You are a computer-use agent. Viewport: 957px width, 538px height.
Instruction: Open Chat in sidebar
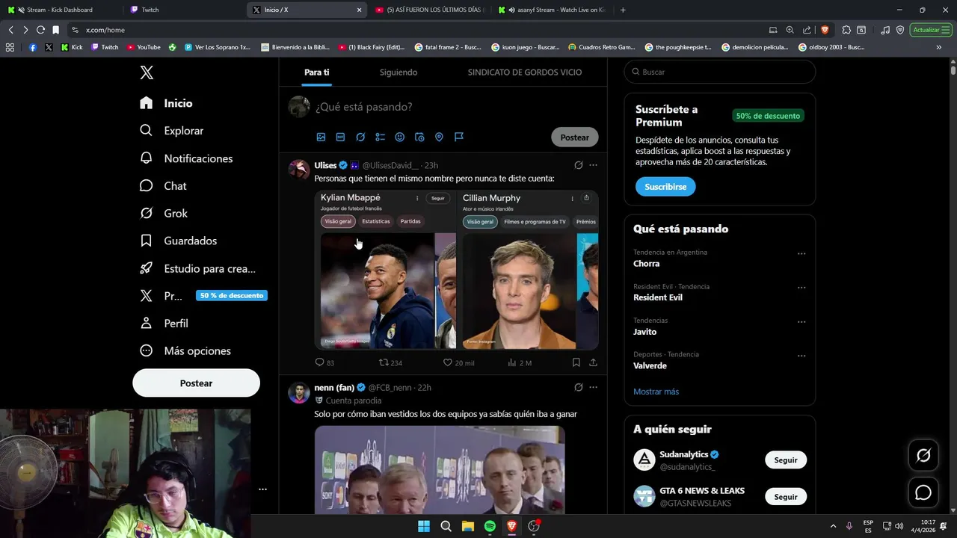click(163, 186)
